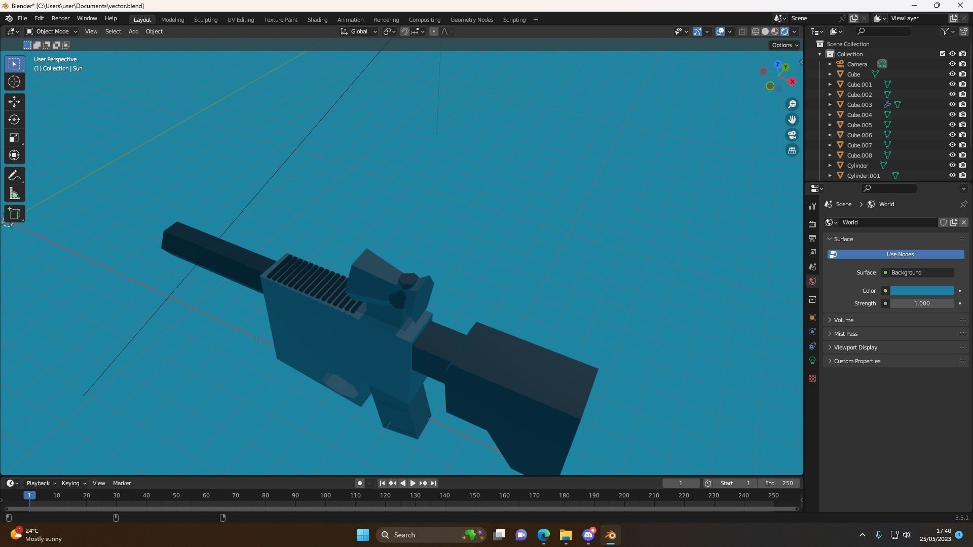973x547 pixels.
Task: Open the Global transform orientation dropdown
Action: click(x=359, y=31)
